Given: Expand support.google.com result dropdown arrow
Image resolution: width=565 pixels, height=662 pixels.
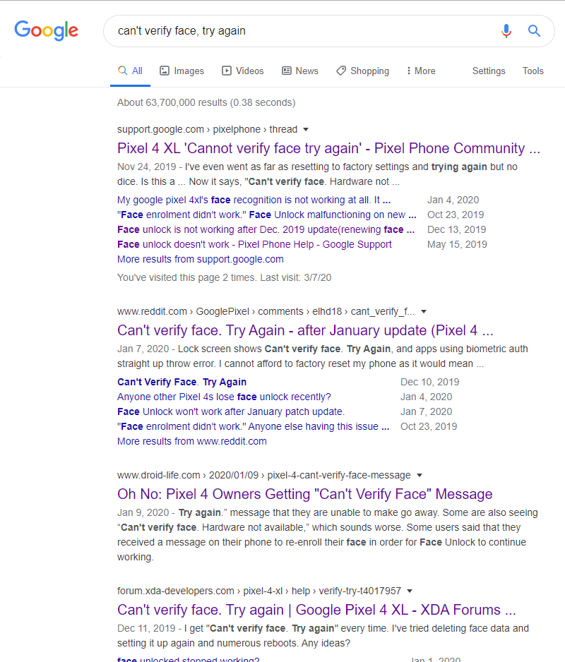Looking at the screenshot, I should [306, 130].
